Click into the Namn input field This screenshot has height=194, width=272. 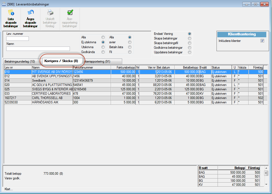click(x=38, y=49)
